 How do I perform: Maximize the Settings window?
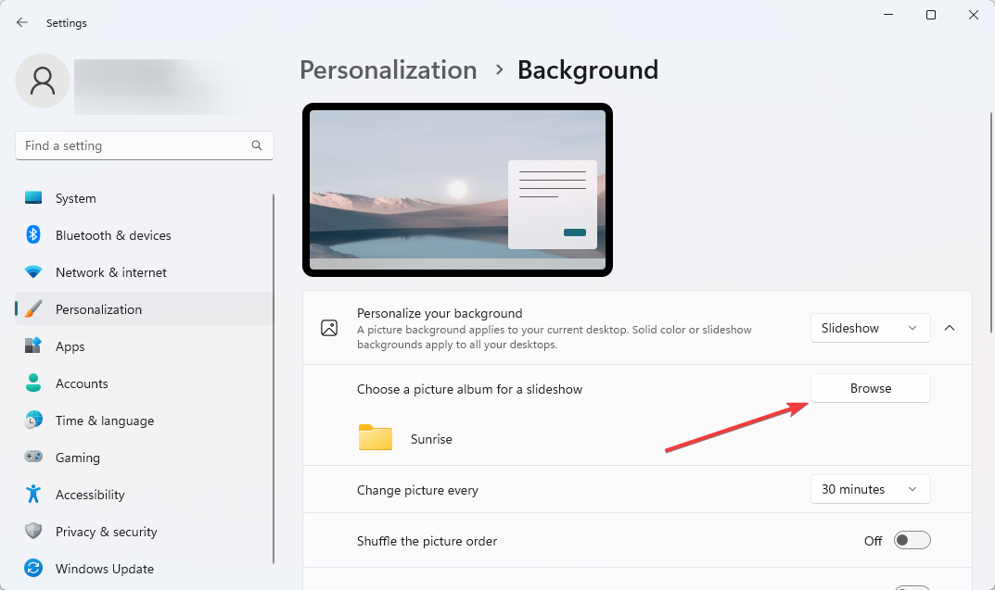click(931, 15)
